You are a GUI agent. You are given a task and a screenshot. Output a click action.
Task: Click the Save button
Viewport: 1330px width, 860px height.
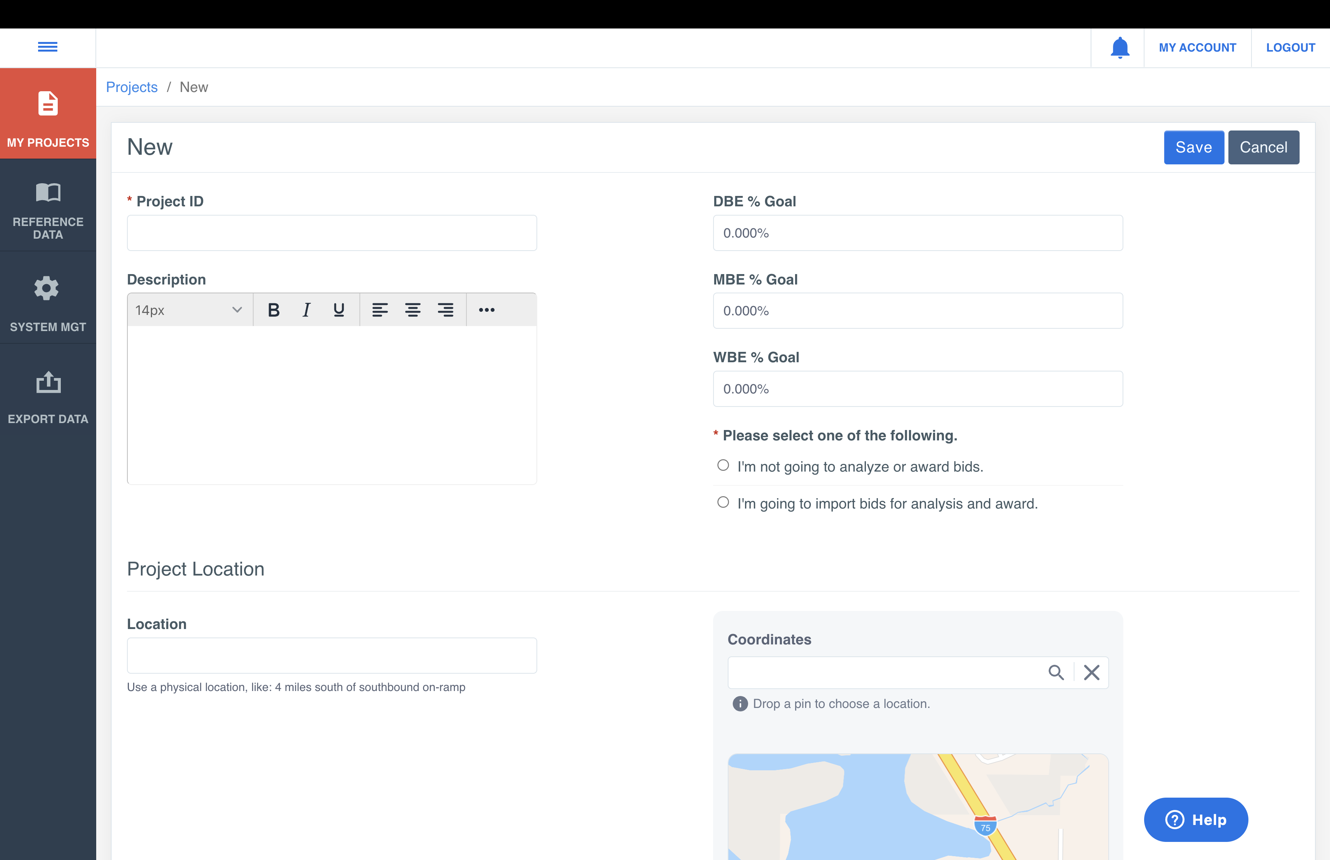pos(1193,147)
